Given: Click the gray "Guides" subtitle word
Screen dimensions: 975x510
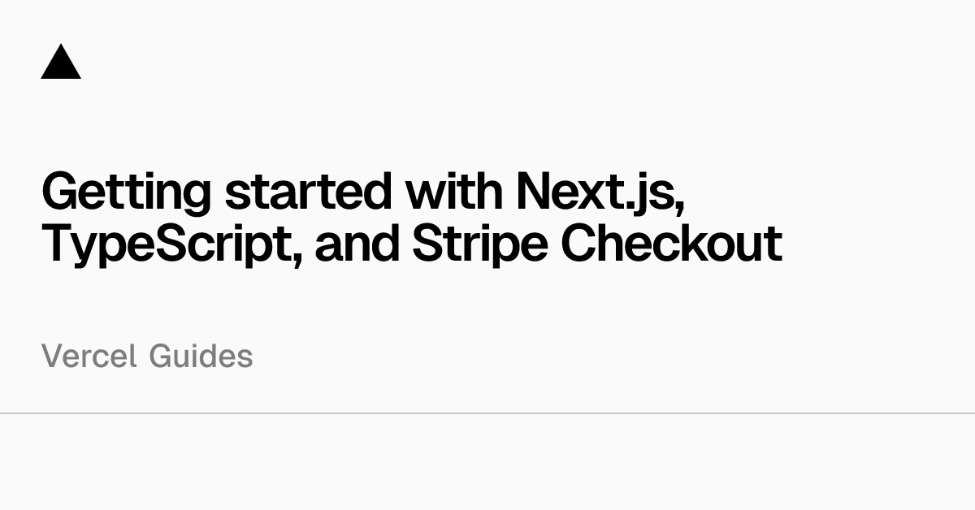Looking at the screenshot, I should click(x=201, y=356).
